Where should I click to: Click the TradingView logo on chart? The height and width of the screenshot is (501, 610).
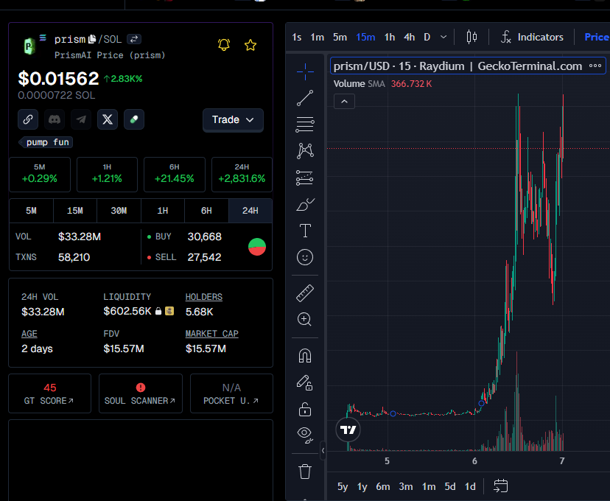[x=348, y=430]
